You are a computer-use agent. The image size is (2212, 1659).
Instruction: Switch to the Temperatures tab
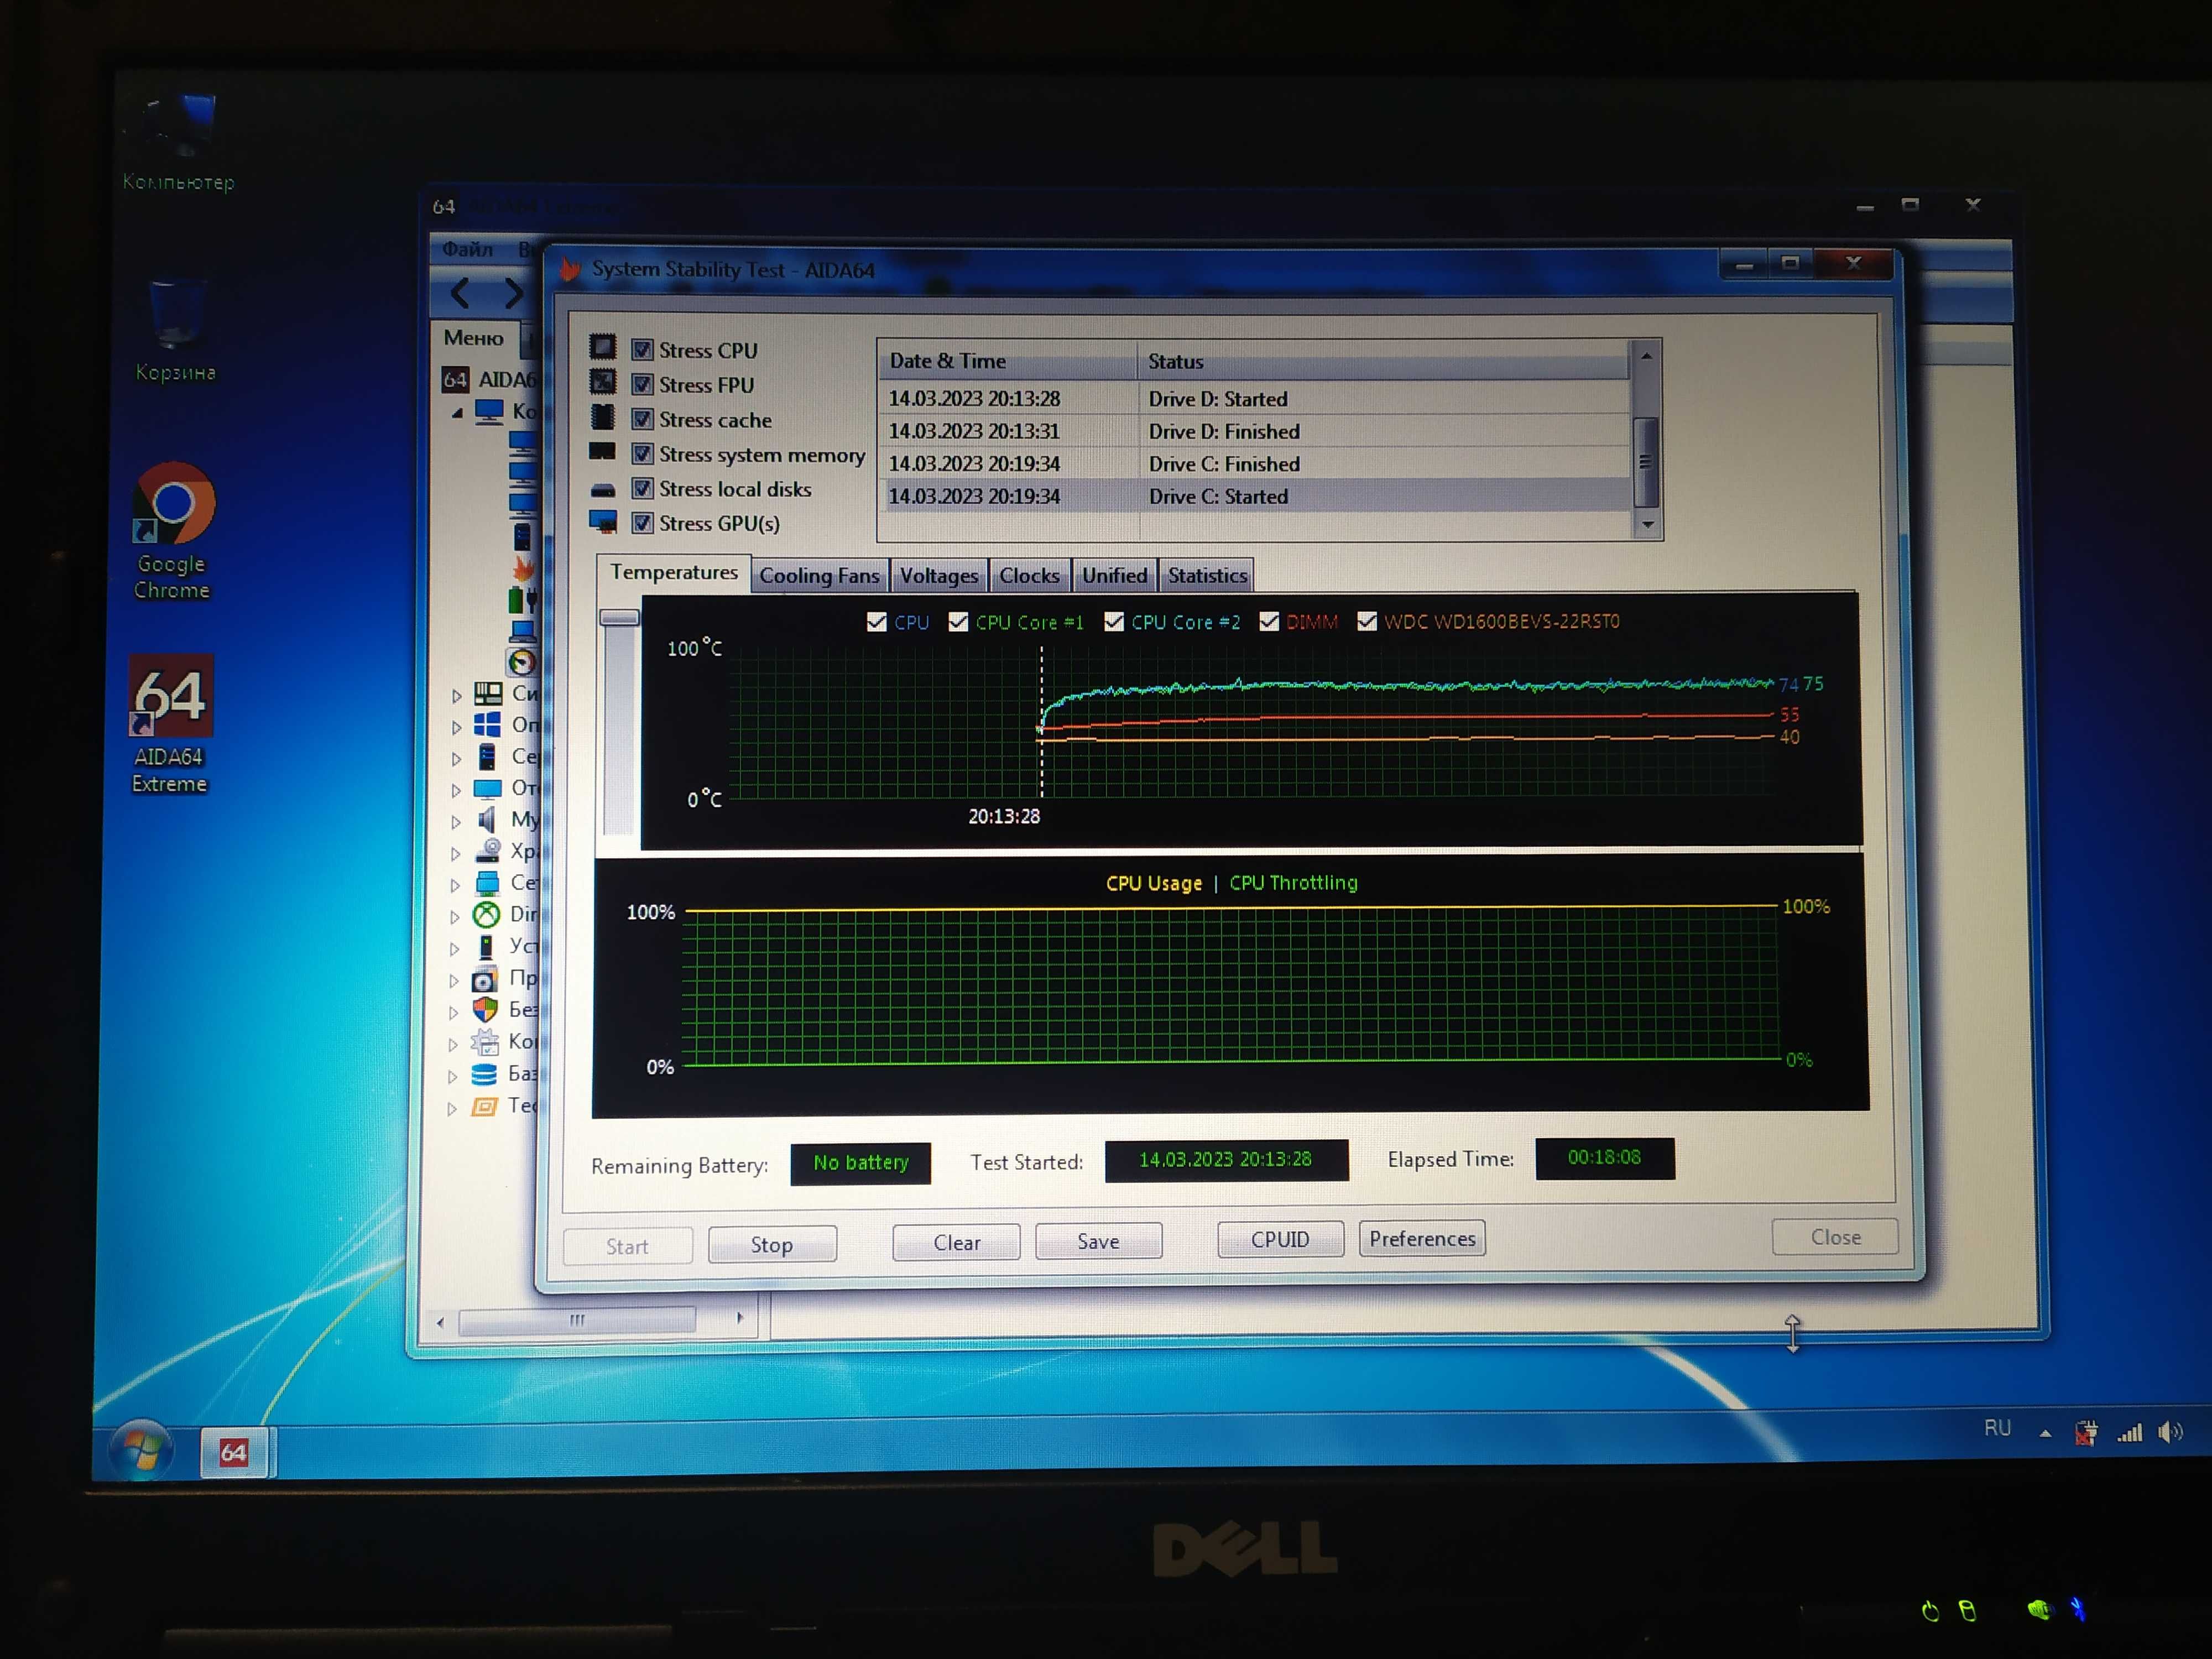click(x=673, y=573)
